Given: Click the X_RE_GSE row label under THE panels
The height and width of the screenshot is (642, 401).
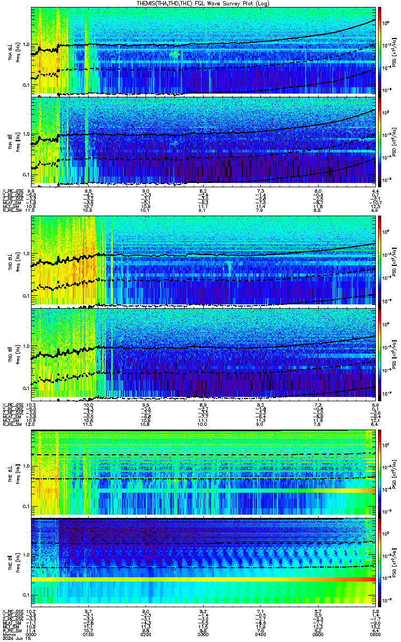Looking at the screenshot, I should pyautogui.click(x=12, y=612).
